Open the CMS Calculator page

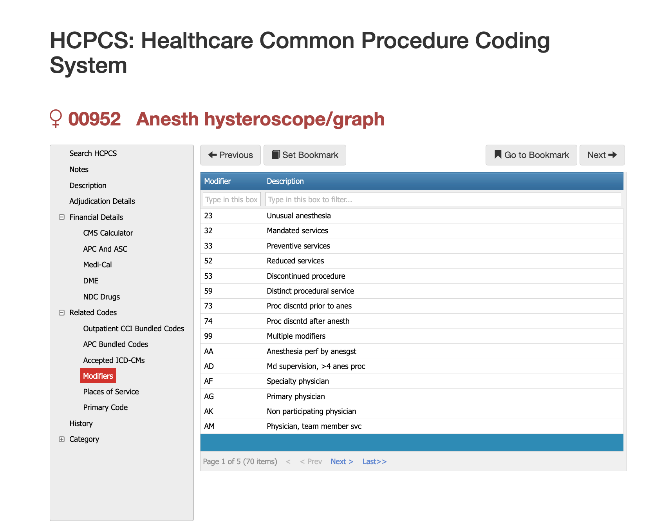108,233
